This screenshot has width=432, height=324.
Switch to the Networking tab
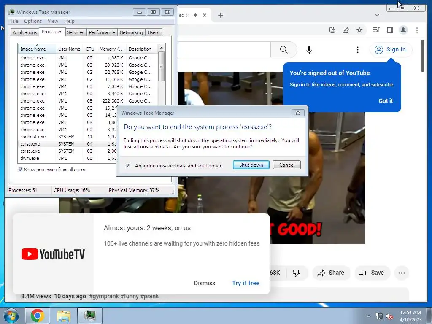pyautogui.click(x=131, y=32)
